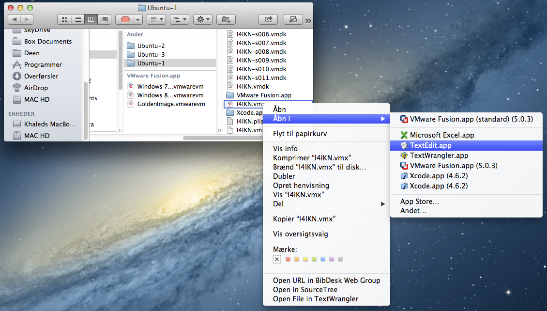The height and width of the screenshot is (311, 547).
Task: Apply the red label color
Action: coord(288,259)
